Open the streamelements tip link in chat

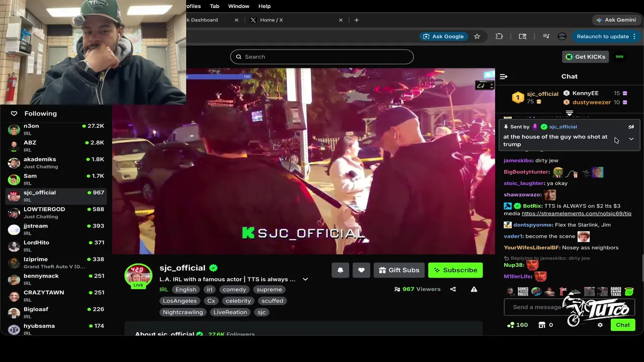point(577,214)
